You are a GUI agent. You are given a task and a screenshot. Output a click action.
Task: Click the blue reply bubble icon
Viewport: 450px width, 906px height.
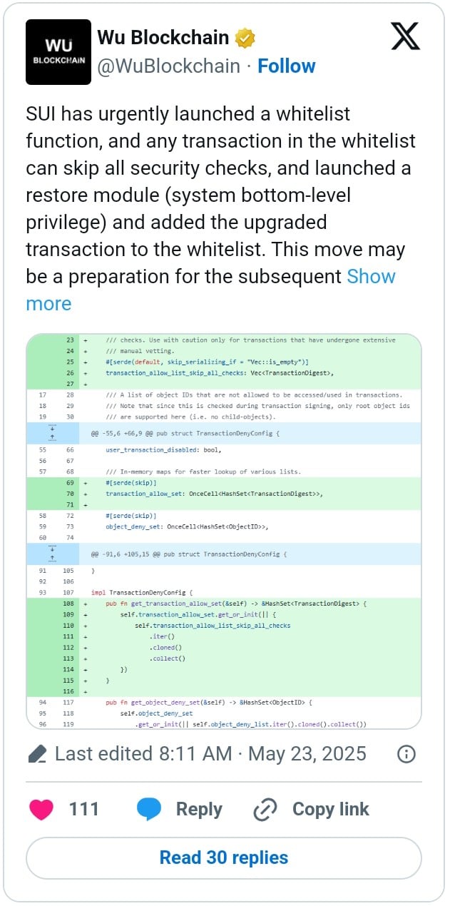149,809
